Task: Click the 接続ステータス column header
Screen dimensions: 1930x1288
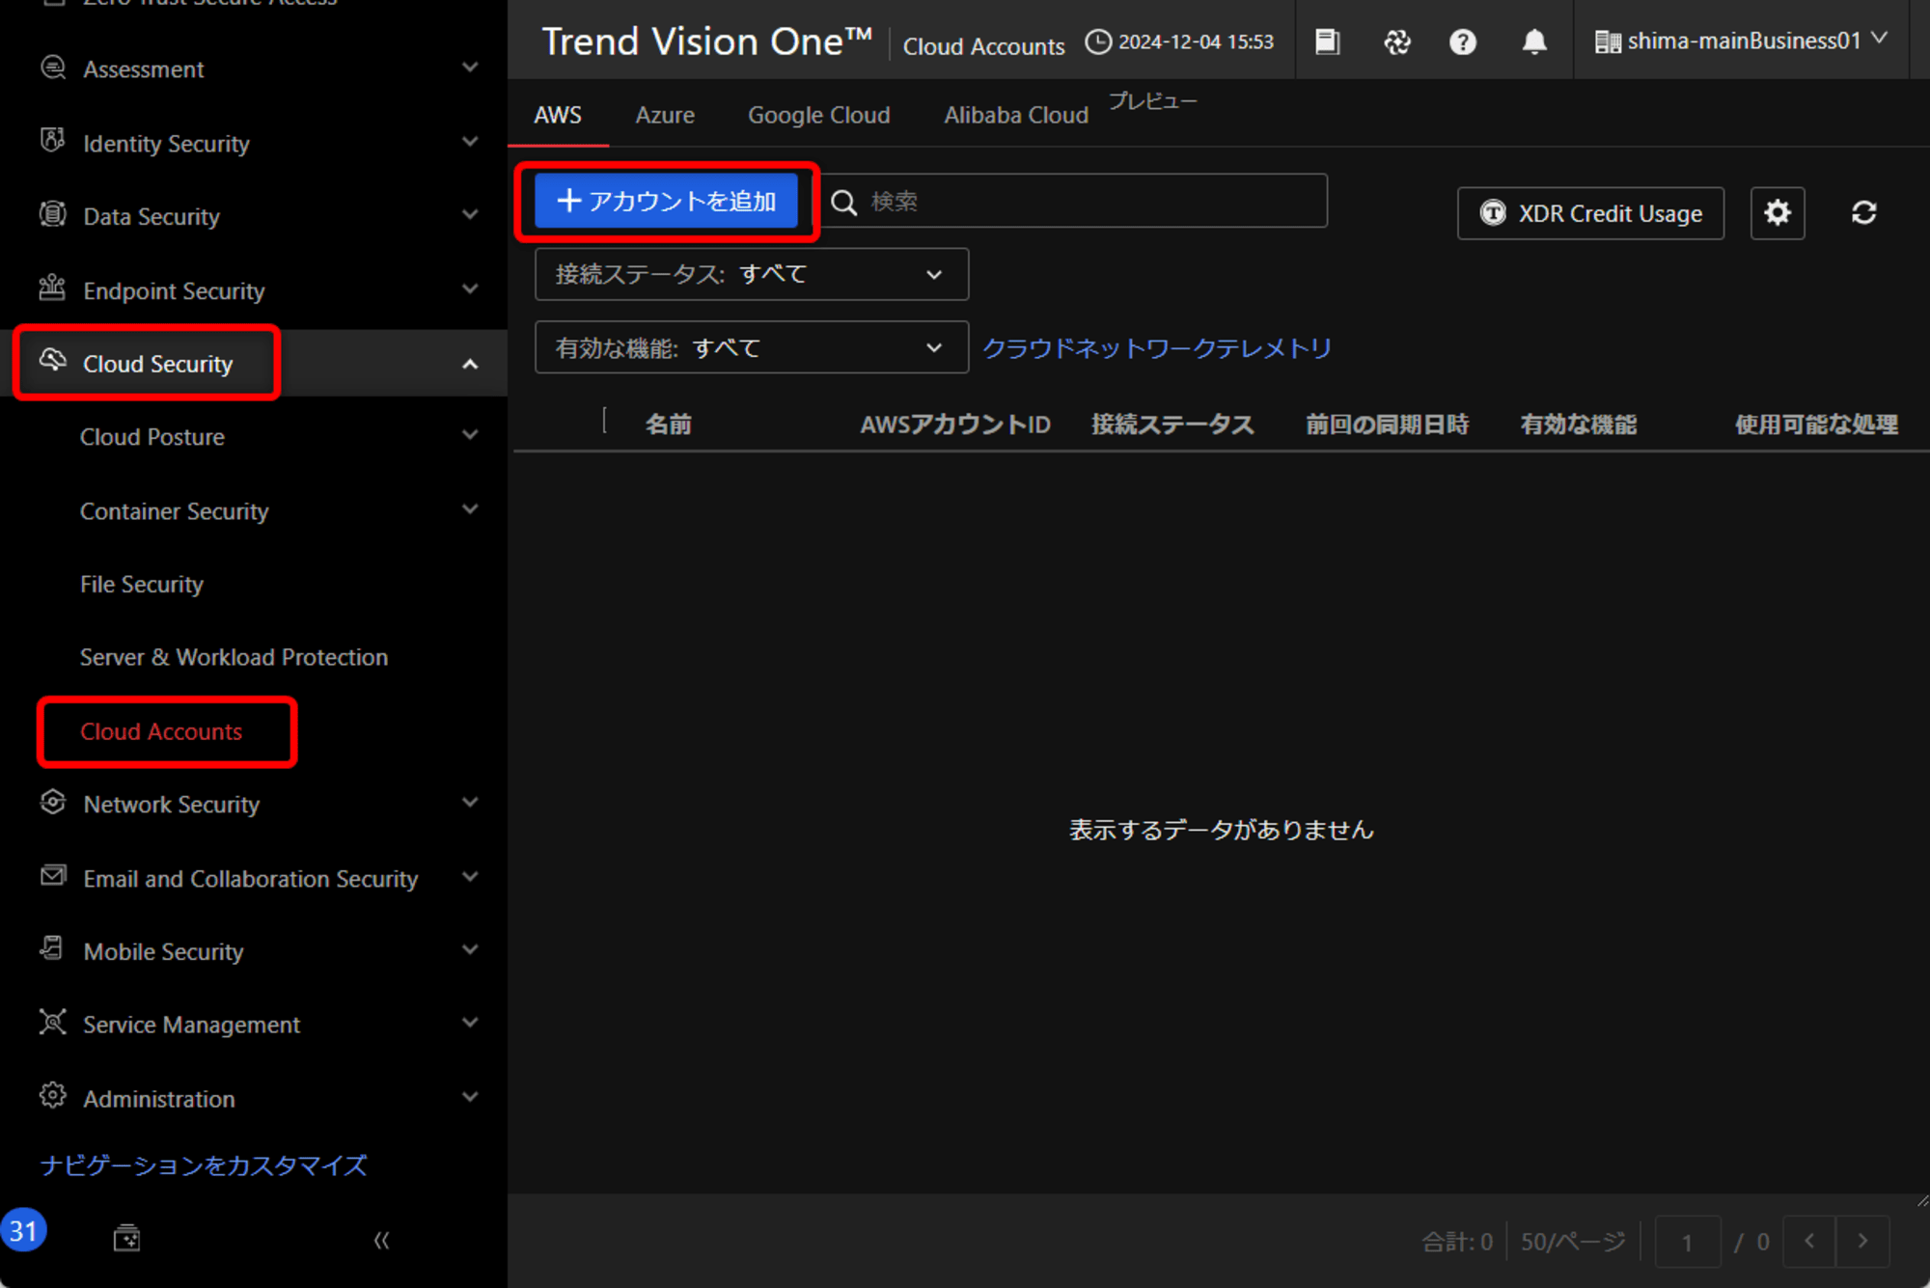Action: point(1172,425)
